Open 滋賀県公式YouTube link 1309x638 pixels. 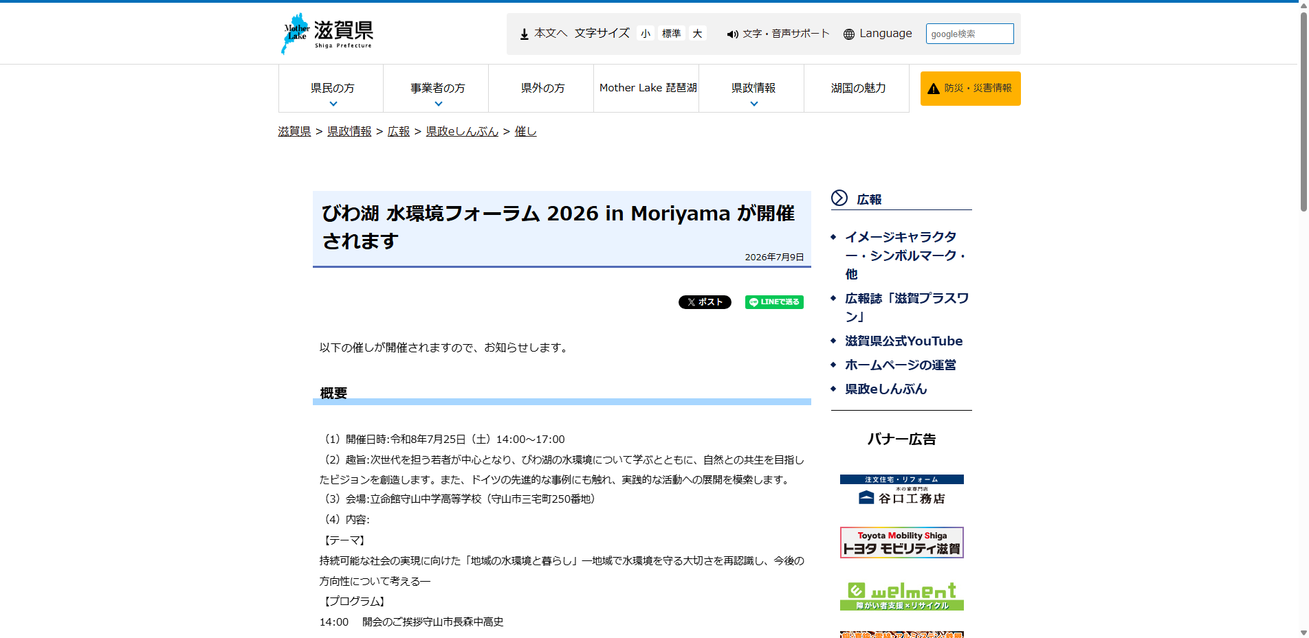(x=903, y=341)
